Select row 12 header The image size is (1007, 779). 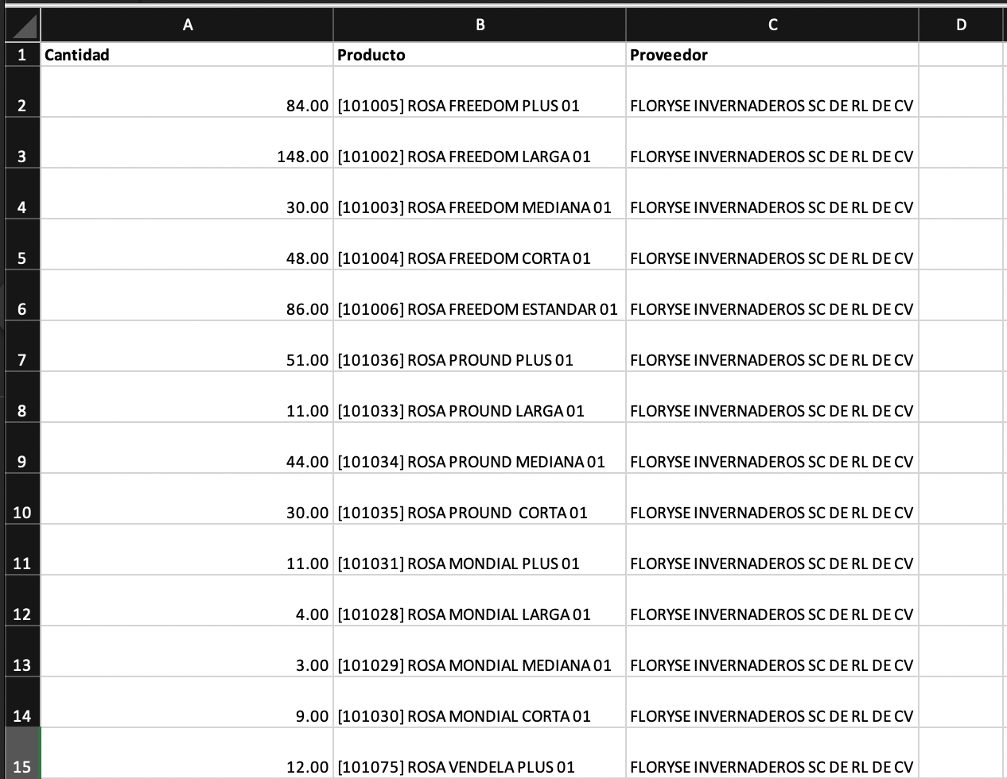pyautogui.click(x=22, y=601)
